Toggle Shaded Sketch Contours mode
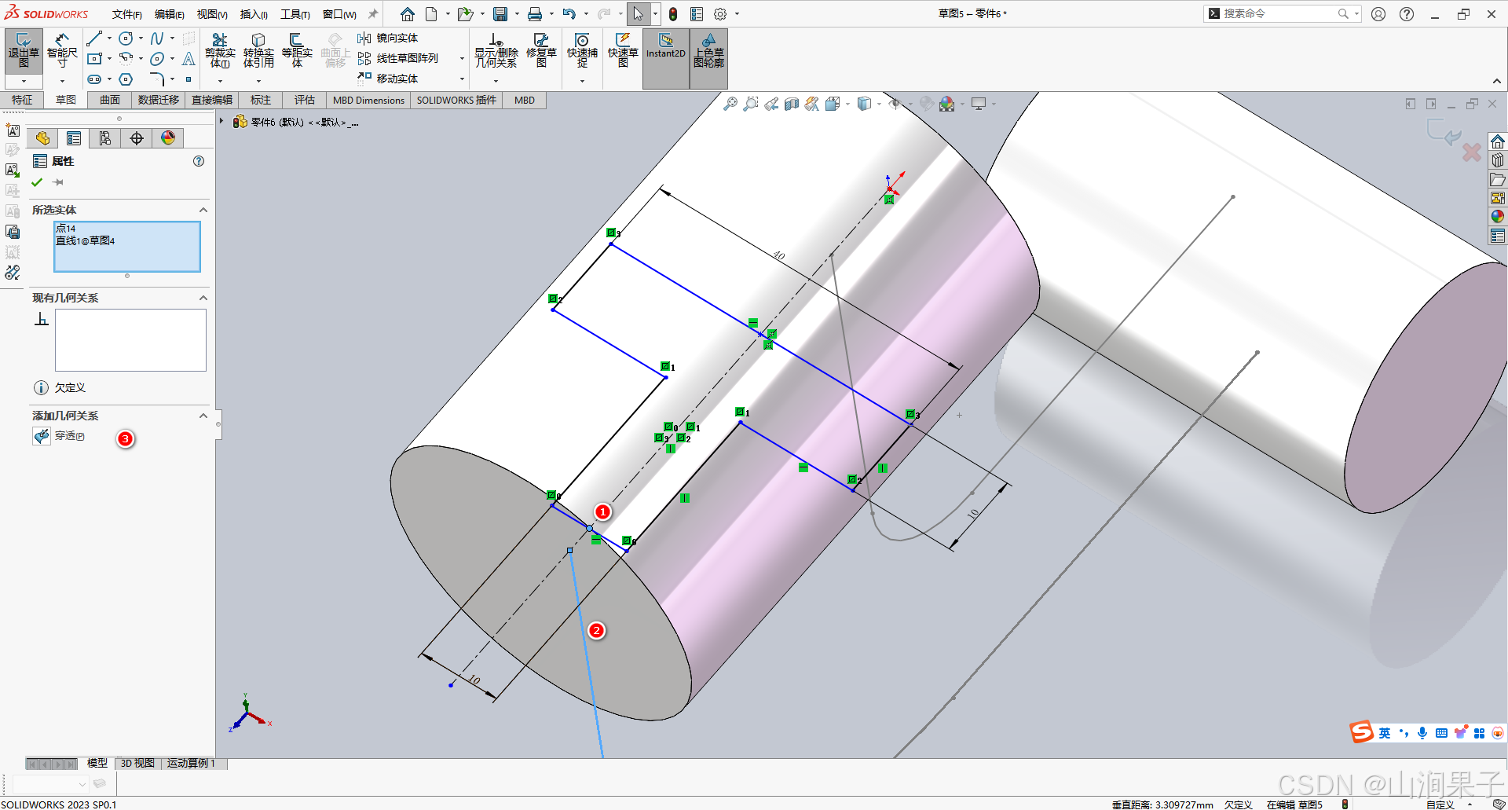1508x810 pixels. (x=708, y=53)
